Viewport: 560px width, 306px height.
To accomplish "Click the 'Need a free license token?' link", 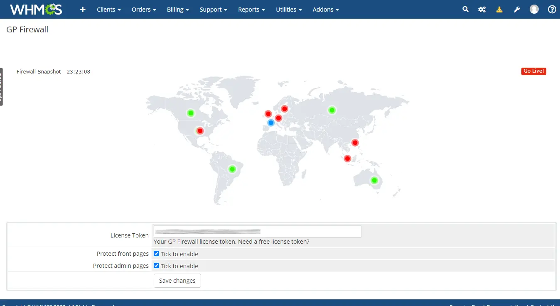I will click(x=273, y=242).
